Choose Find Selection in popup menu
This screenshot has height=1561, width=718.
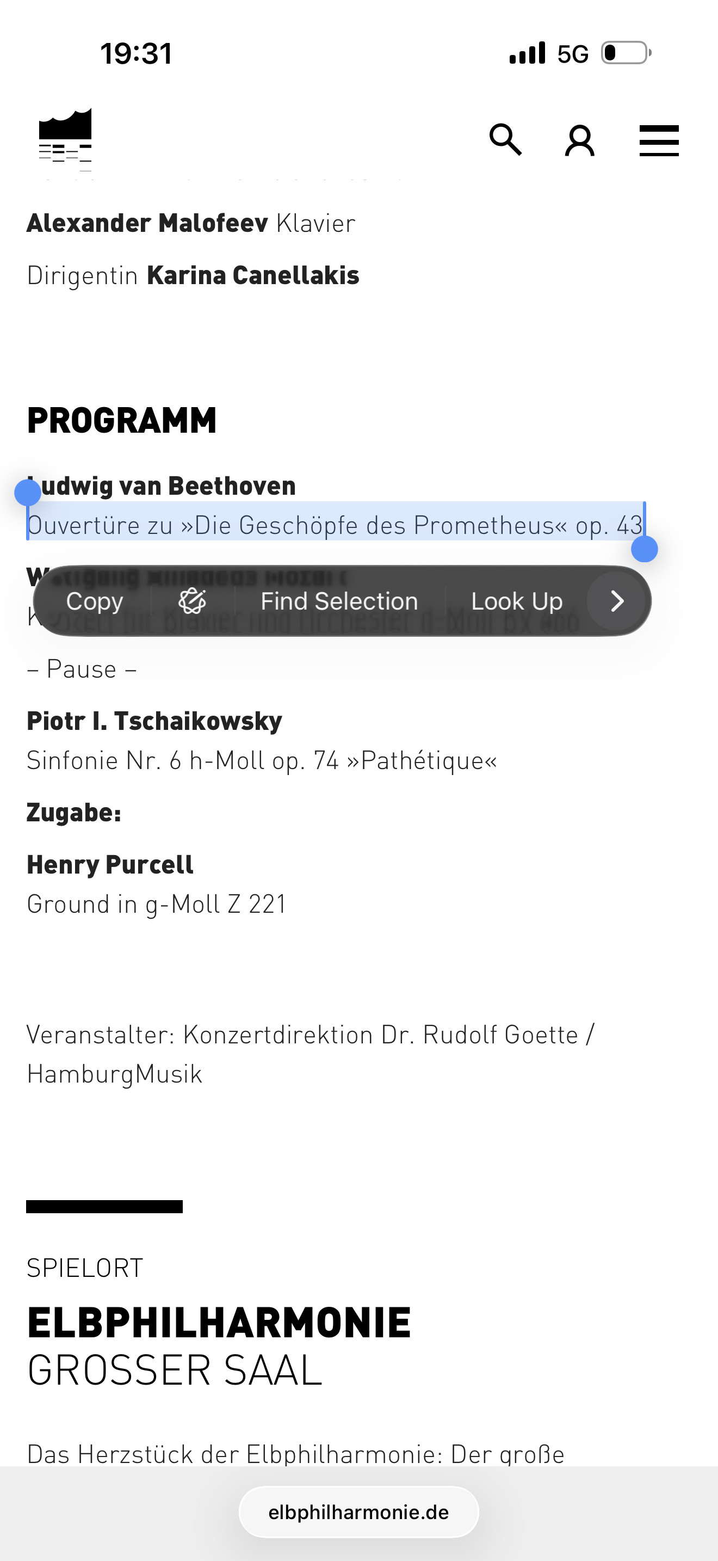(339, 601)
